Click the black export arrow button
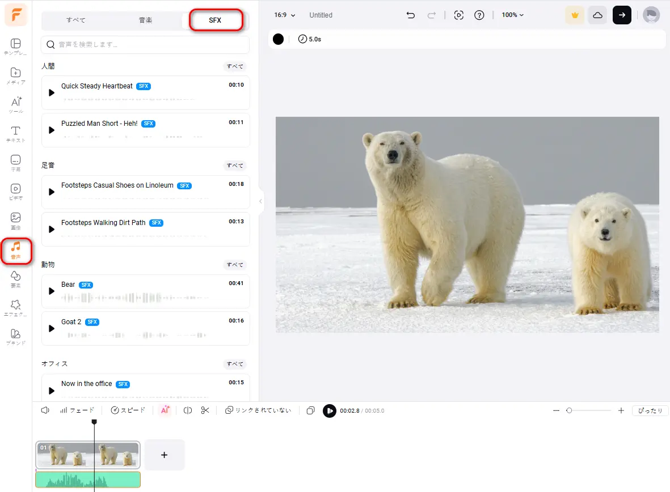670x492 pixels. coord(622,15)
